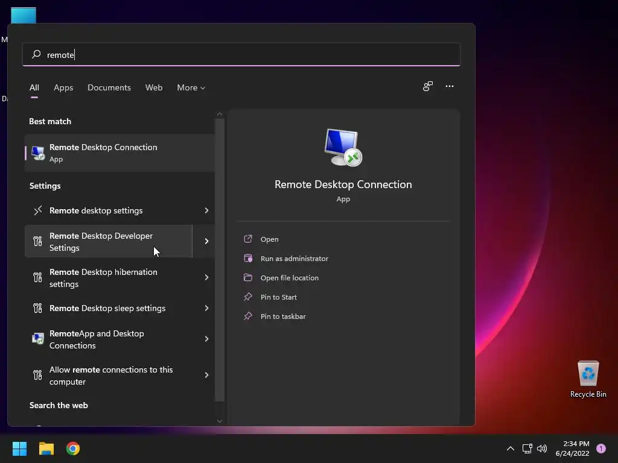Viewport: 618px width, 463px height.
Task: Open the three-dot options menu
Action: [x=449, y=86]
